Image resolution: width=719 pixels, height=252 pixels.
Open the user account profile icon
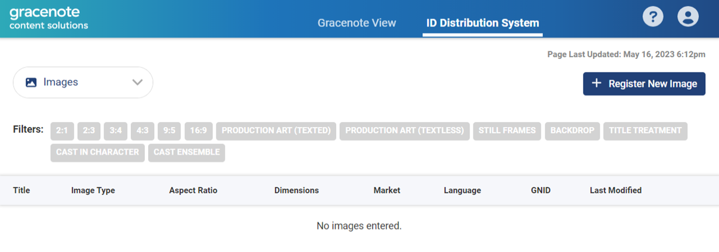point(687,16)
